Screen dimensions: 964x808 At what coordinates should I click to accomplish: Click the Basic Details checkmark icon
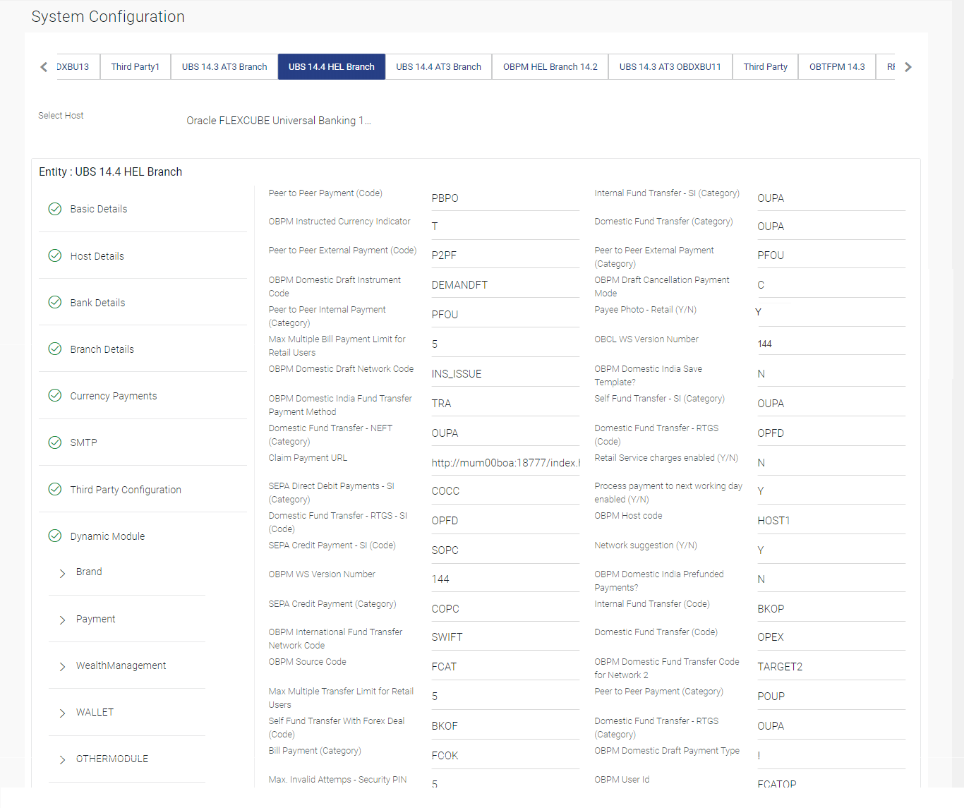pyautogui.click(x=55, y=209)
